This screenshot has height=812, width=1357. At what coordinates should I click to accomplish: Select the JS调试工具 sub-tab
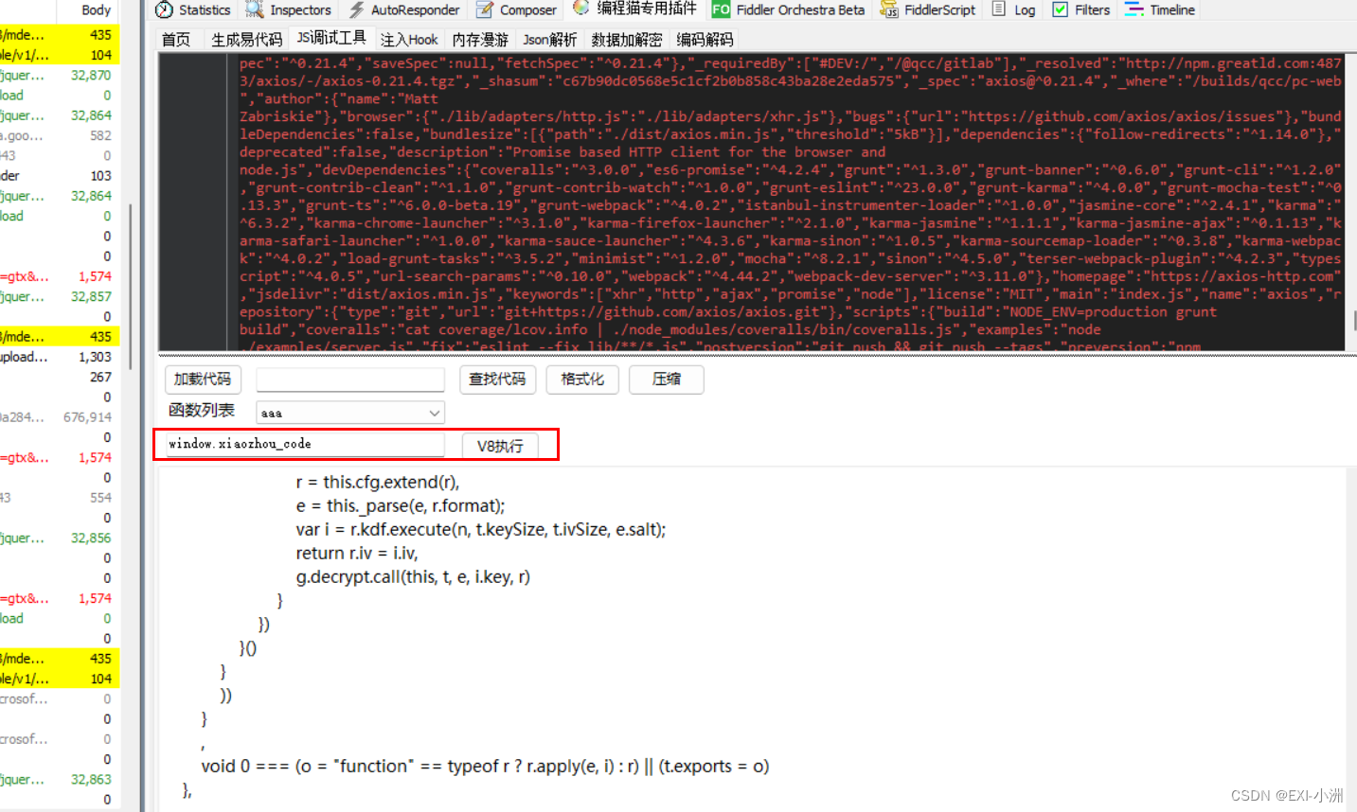[x=331, y=38]
